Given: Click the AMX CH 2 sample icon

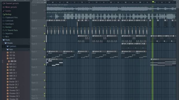Looking at the screenshot, I should pos(8,76).
